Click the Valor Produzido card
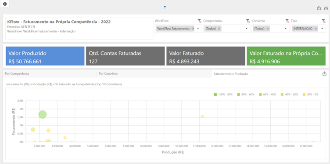Screen dimensions: 330x164 (x=45, y=56)
